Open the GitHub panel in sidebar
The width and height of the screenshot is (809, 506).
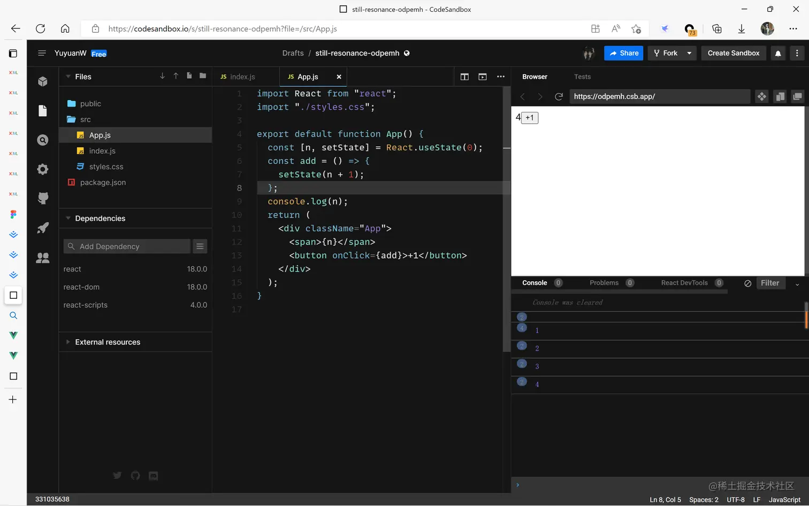pos(43,199)
